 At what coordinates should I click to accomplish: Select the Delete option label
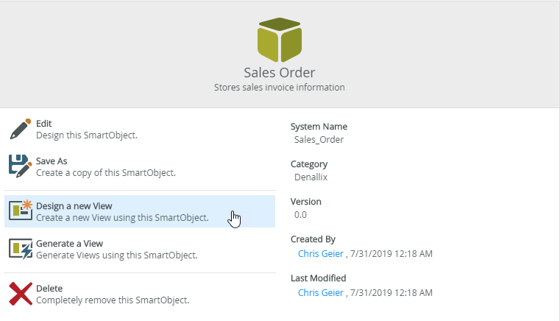click(x=49, y=289)
